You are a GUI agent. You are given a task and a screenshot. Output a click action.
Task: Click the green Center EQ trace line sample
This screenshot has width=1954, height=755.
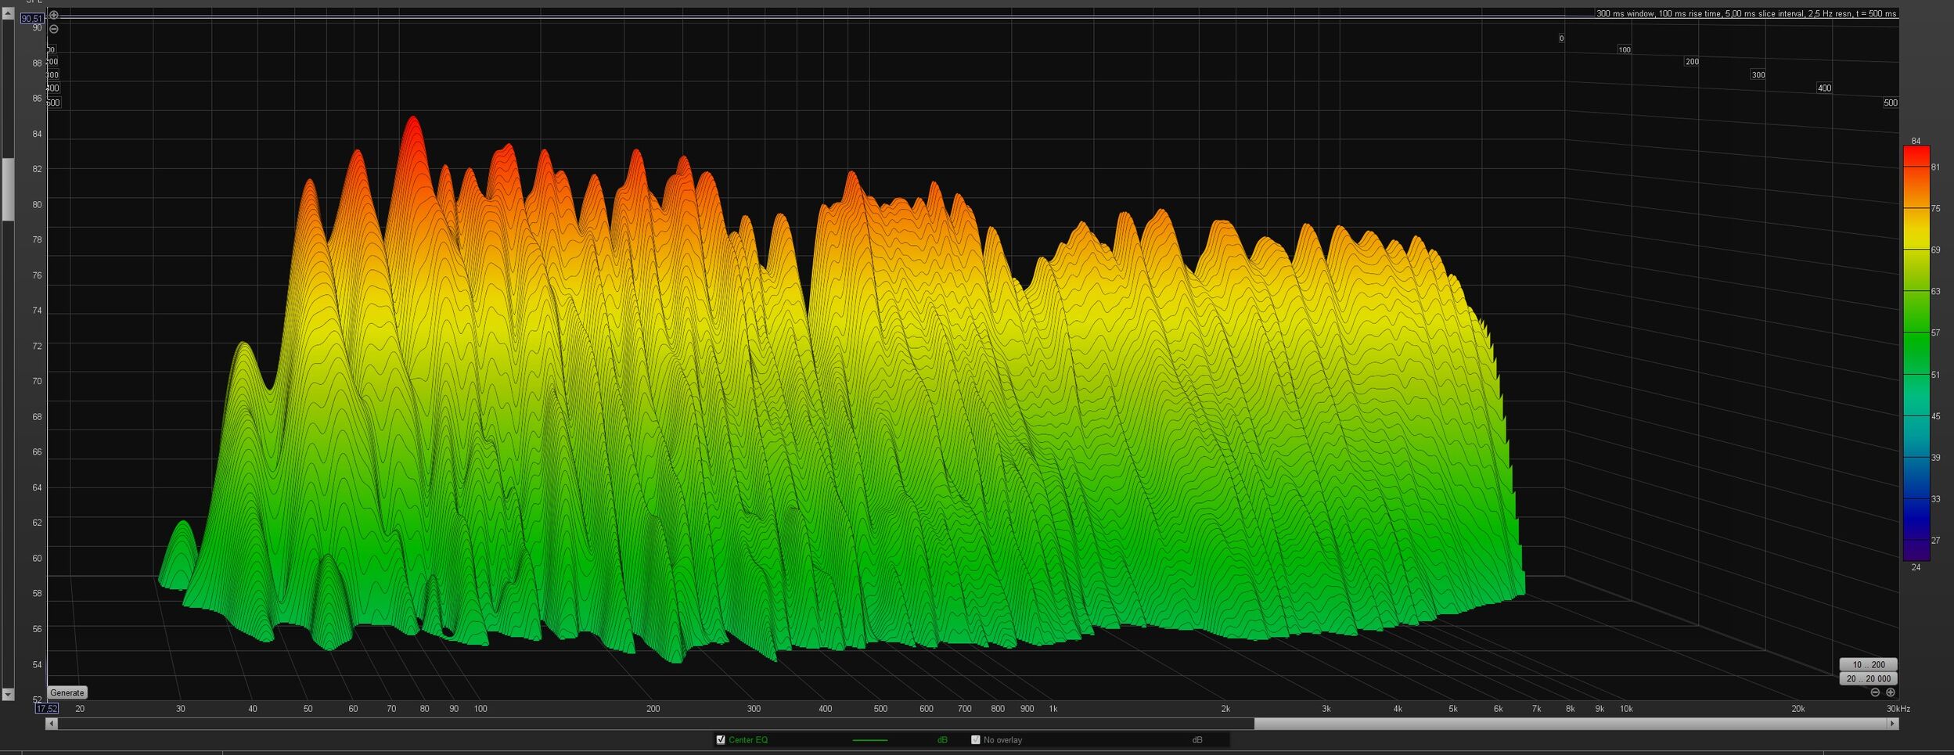pos(869,740)
